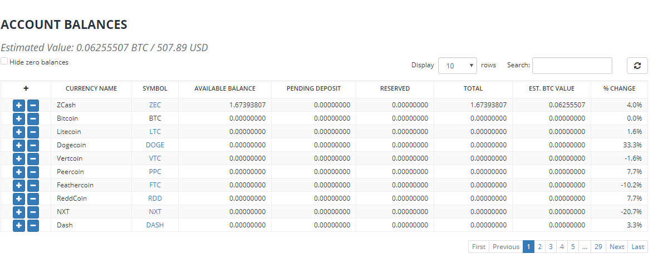Click the plus deposit button for Litecoin
This screenshot has width=653, height=263.
click(x=19, y=132)
